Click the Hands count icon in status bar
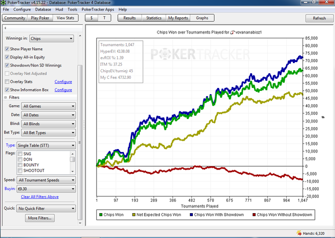 299,233
